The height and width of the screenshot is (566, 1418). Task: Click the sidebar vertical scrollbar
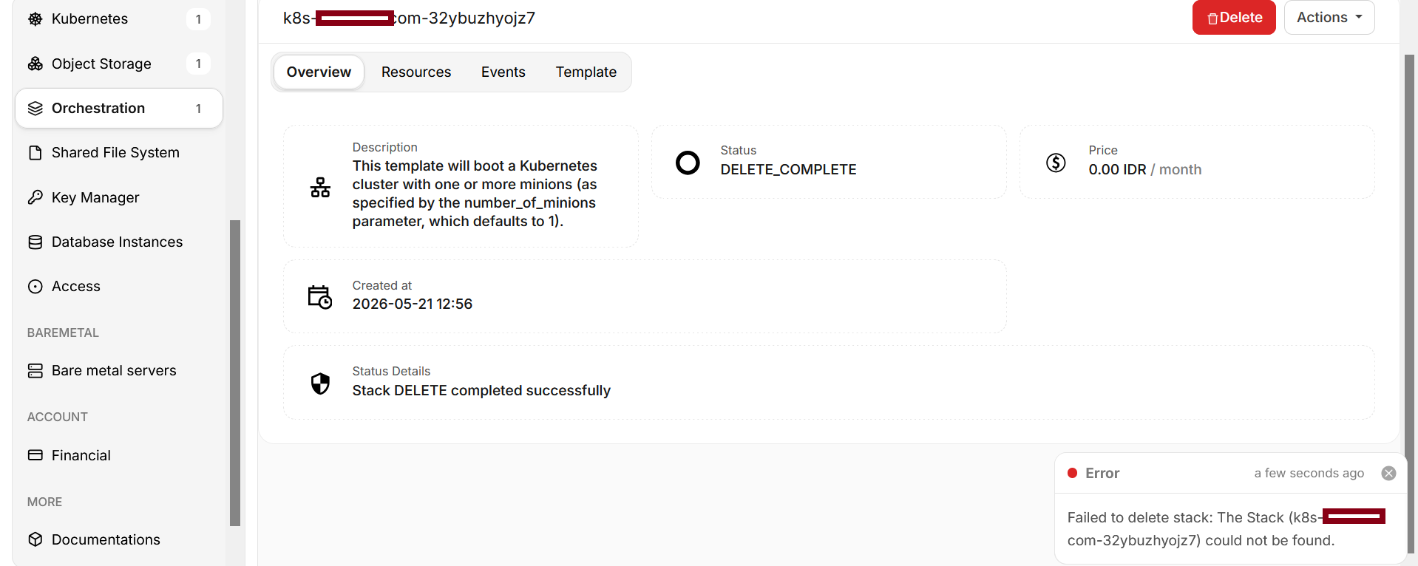pos(235,373)
